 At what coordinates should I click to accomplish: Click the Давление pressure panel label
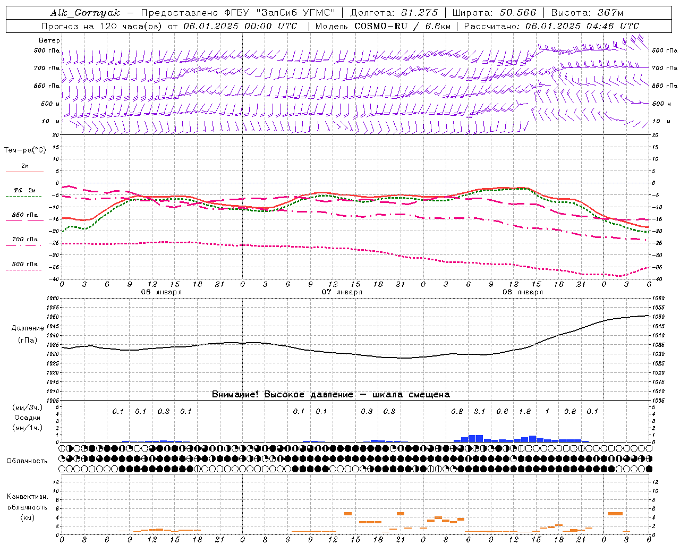[27, 328]
